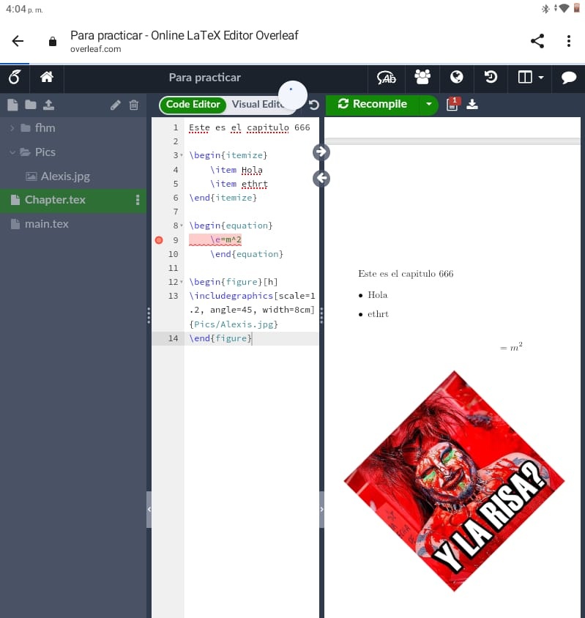Screen dimensions: 585x618
Task: Open the Submit globe icon
Action: point(456,77)
